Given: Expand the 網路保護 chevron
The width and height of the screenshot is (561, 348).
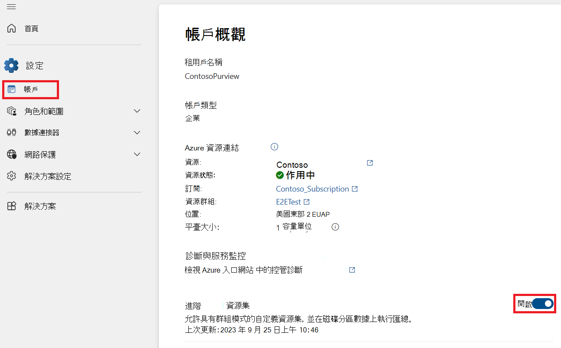Looking at the screenshot, I should tap(137, 154).
